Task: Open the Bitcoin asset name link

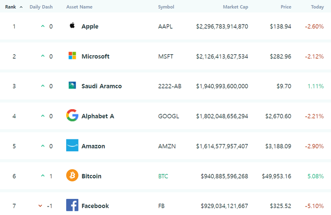Action: click(x=91, y=176)
